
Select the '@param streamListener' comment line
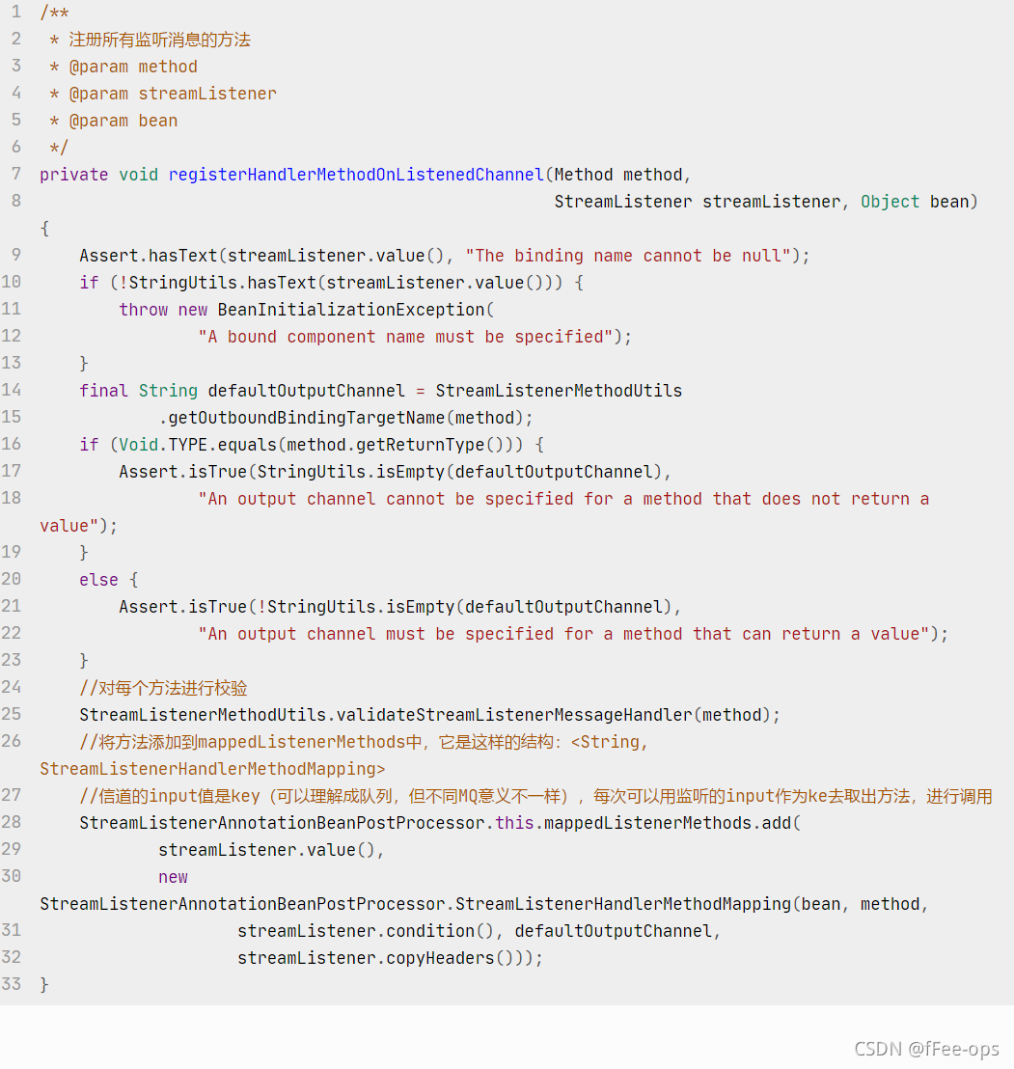click(x=163, y=95)
